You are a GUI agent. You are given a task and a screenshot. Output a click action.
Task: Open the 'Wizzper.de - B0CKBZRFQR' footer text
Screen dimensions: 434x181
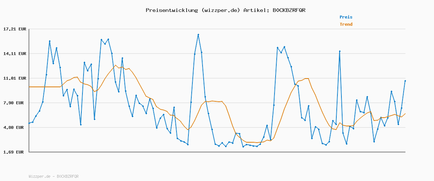click(x=54, y=176)
